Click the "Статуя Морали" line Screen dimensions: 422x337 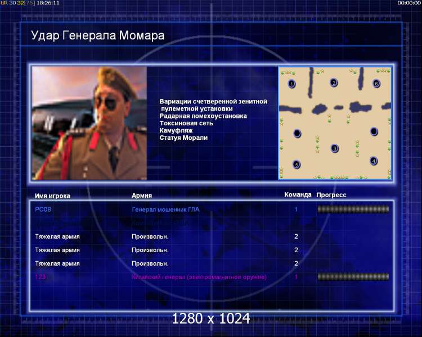(x=183, y=138)
